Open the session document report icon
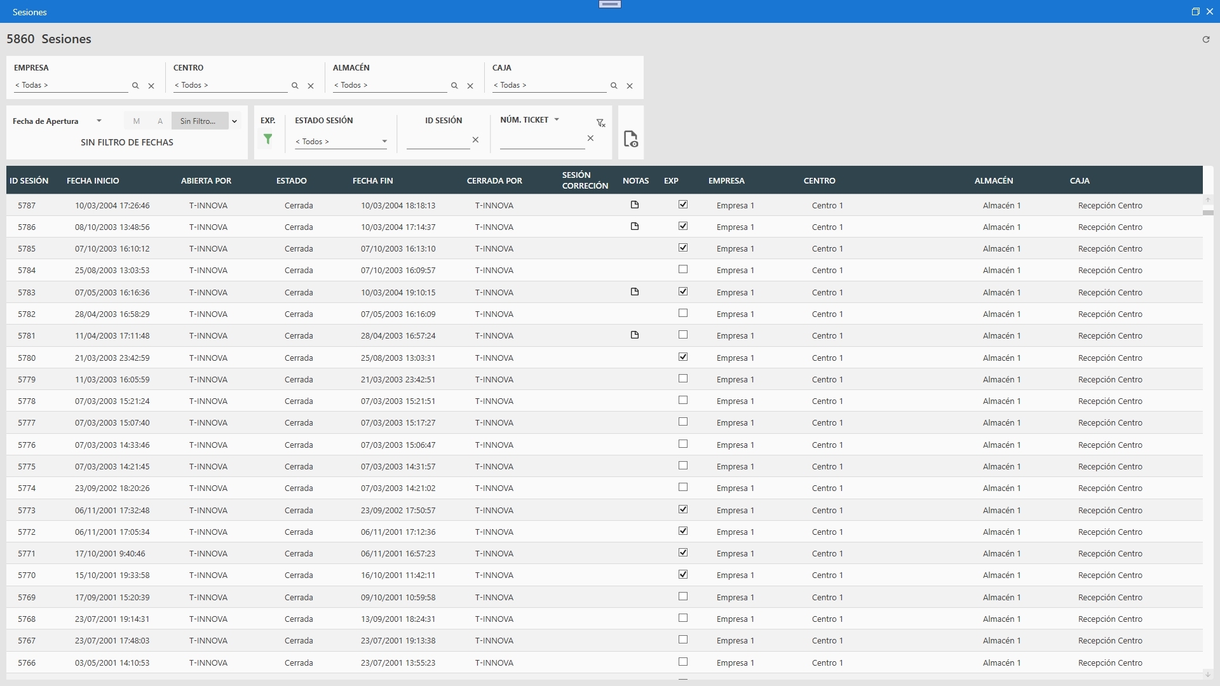This screenshot has height=686, width=1220. click(x=630, y=138)
